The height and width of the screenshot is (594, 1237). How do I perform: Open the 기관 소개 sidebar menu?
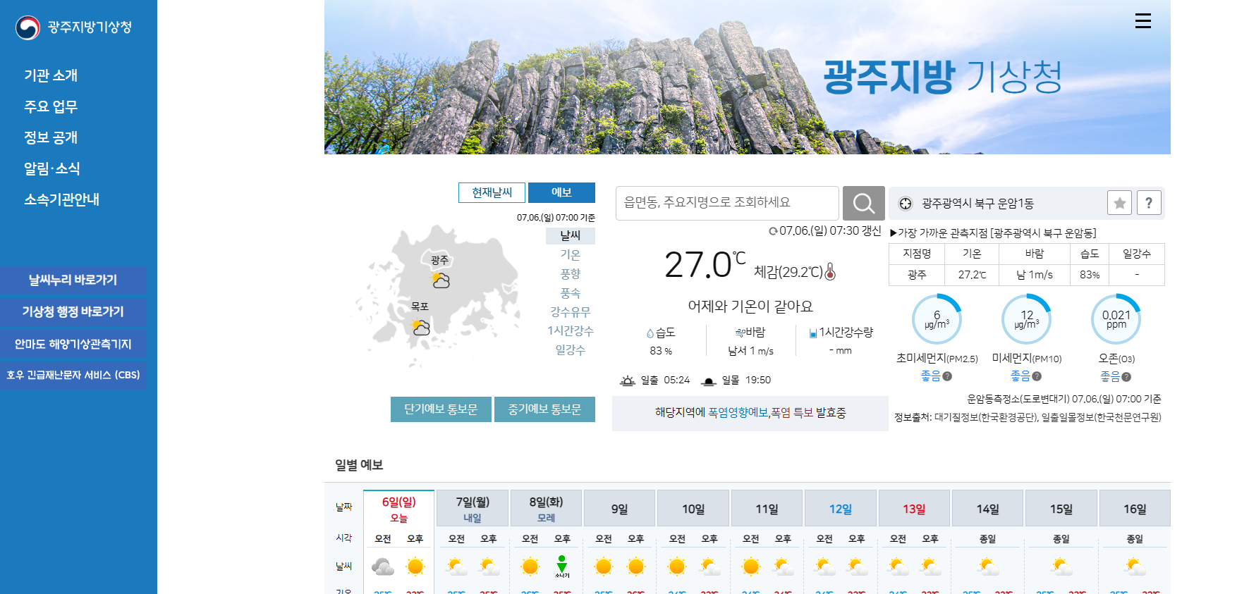(x=51, y=75)
